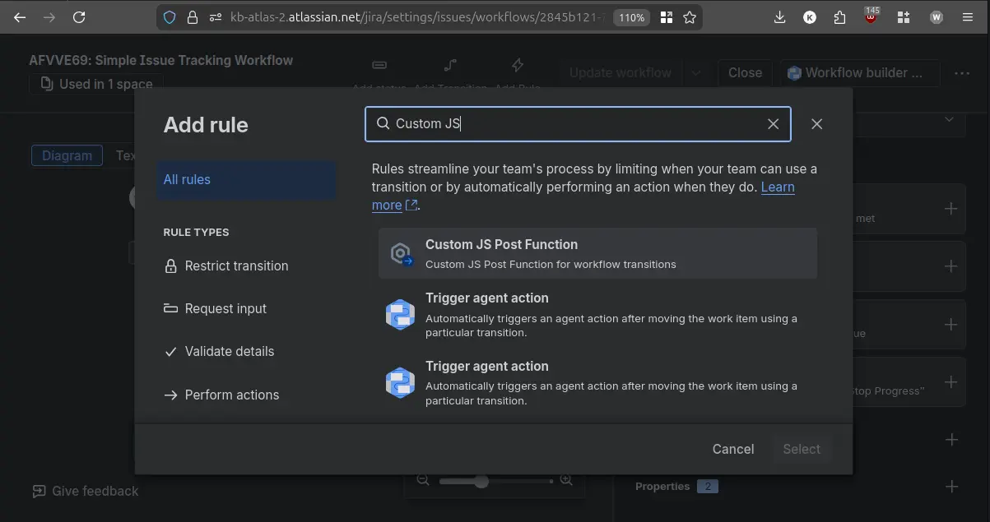This screenshot has width=990, height=522.
Task: Filter by Request input rule type
Action: [x=225, y=309]
